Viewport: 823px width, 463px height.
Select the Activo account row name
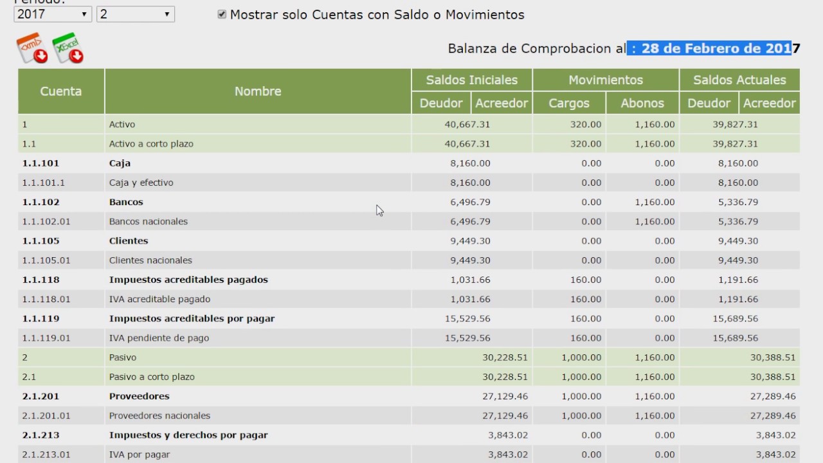(x=122, y=124)
